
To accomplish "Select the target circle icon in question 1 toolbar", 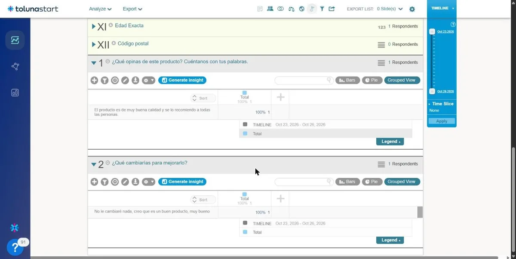I will click(x=115, y=80).
